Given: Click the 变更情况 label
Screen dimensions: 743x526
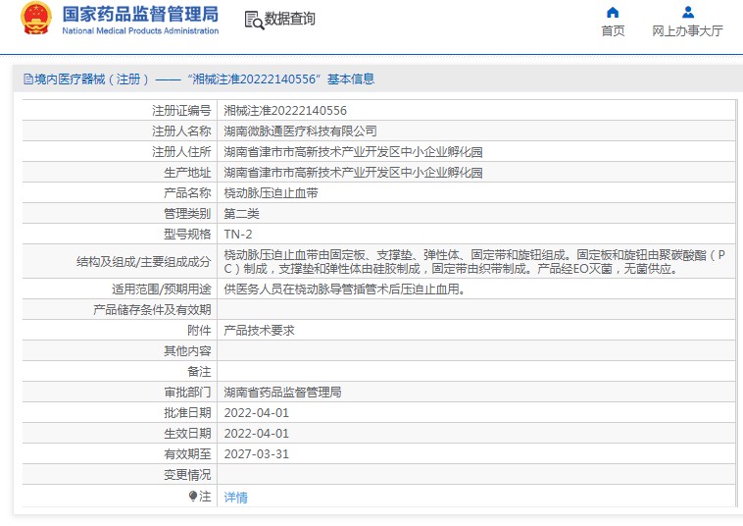Looking at the screenshot, I should tap(187, 475).
